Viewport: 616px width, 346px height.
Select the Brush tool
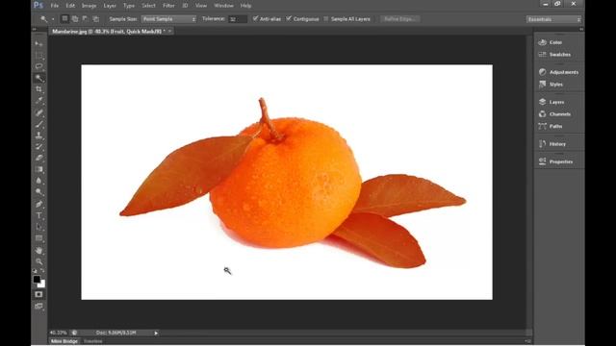tap(38, 124)
